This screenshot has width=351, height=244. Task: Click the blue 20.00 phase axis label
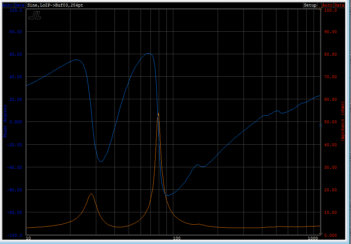pos(16,99)
